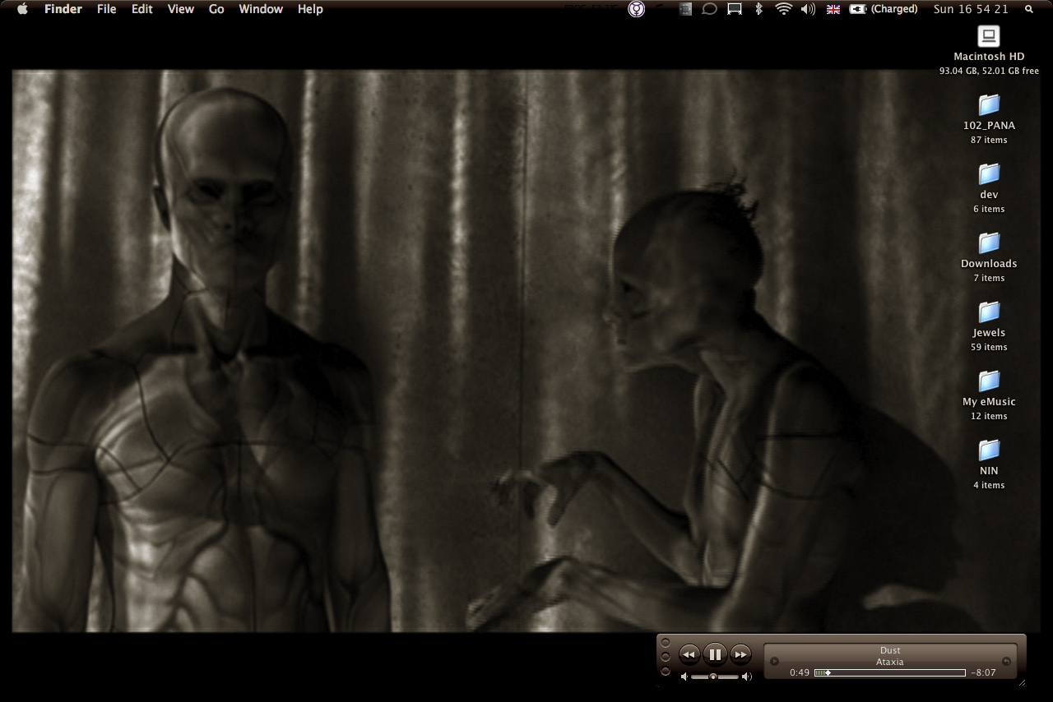Select the dev folder icon
The height and width of the screenshot is (702, 1053).
point(989,173)
